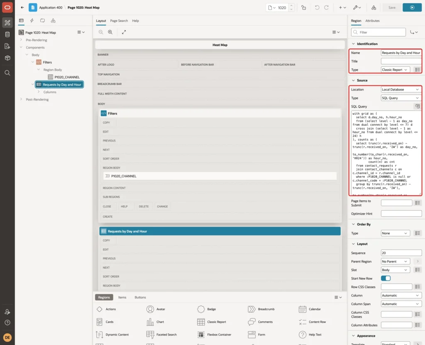
Task: Open the Parent Region dropdown
Action: click(395, 261)
